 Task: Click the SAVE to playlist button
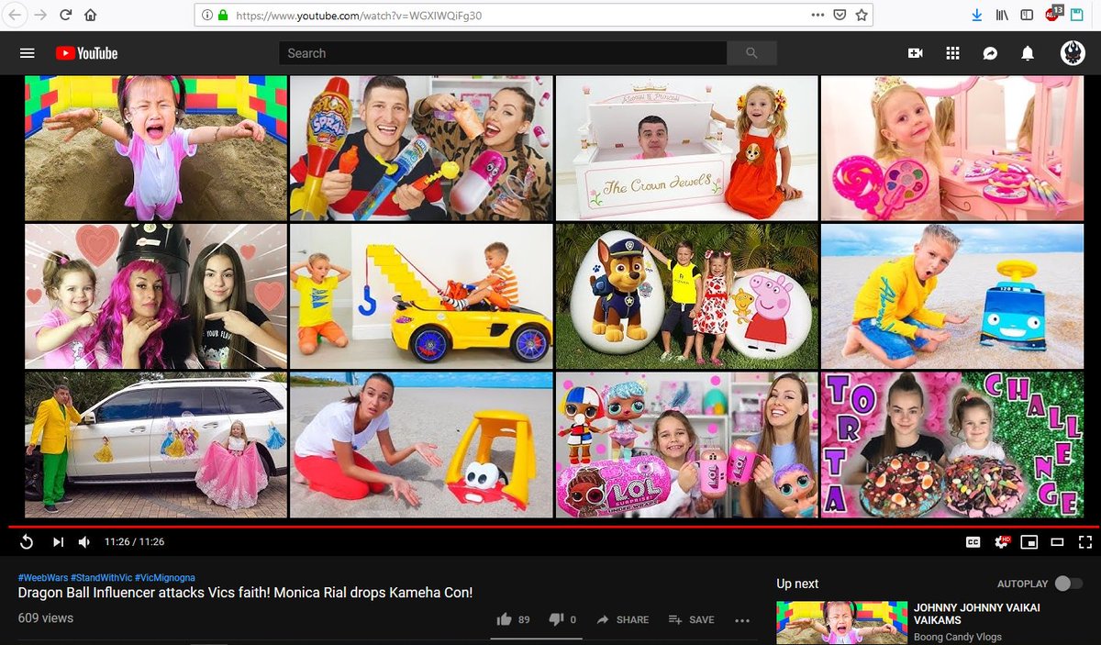point(691,619)
